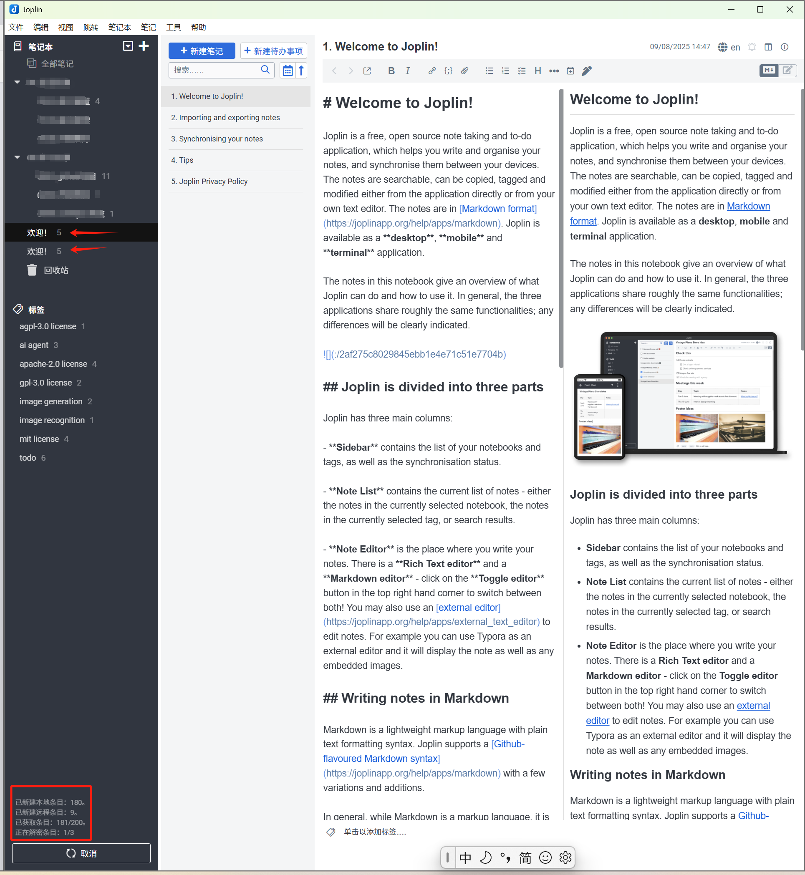Screen dimensions: 805x875
Task: Select note 5. Joplin Privacy Policy
Action: [236, 182]
